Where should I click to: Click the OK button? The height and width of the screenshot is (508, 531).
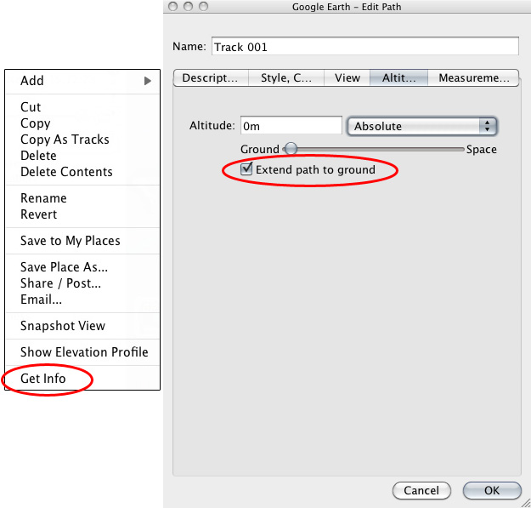point(492,490)
